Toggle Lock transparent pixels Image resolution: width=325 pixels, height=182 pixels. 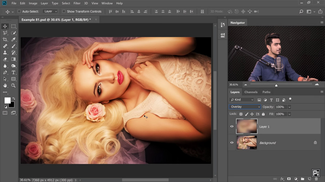point(241,114)
